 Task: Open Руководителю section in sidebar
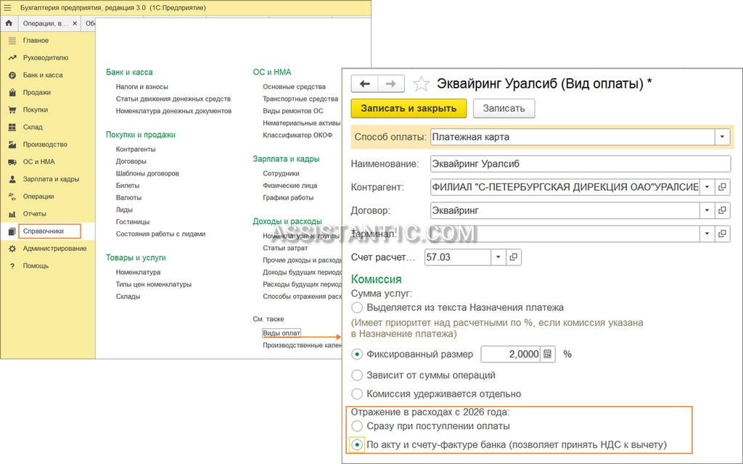[46, 58]
